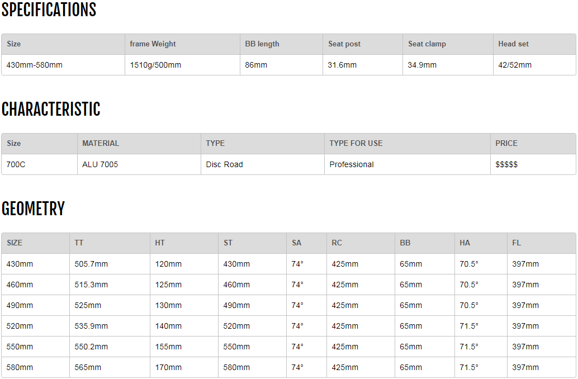Select the 505.7mm top tube cell
The height and width of the screenshot is (379, 578).
pyautogui.click(x=91, y=264)
